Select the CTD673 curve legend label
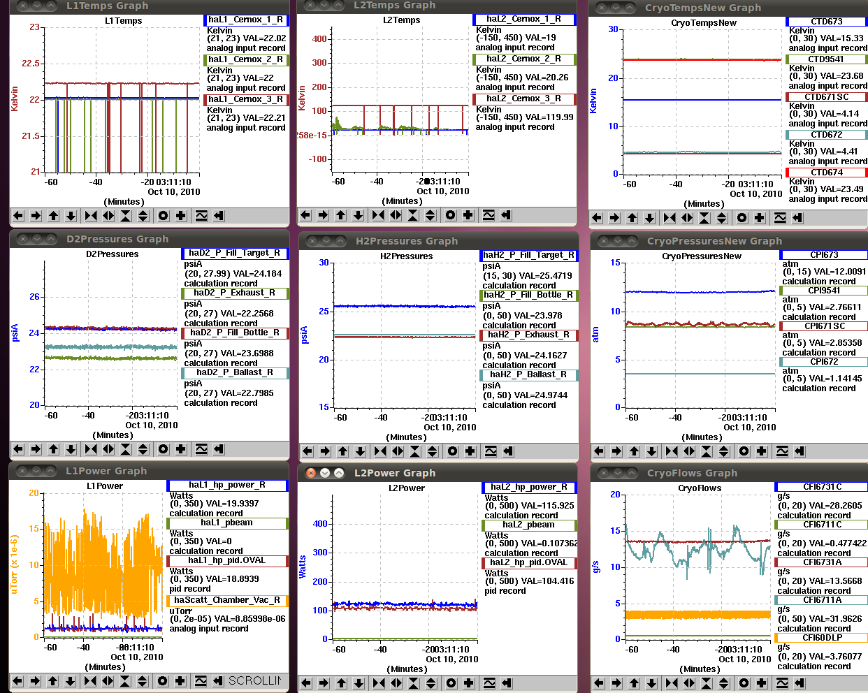The width and height of the screenshot is (868, 693). 827,22
